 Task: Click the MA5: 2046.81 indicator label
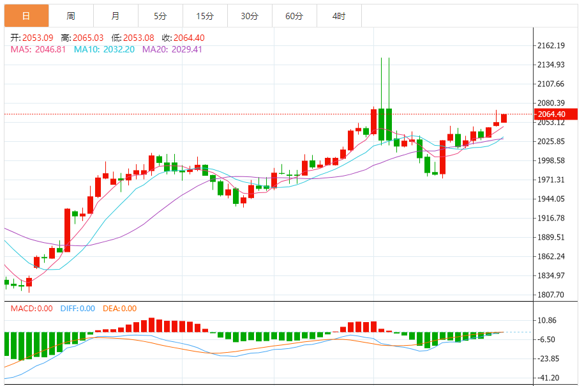[38, 49]
